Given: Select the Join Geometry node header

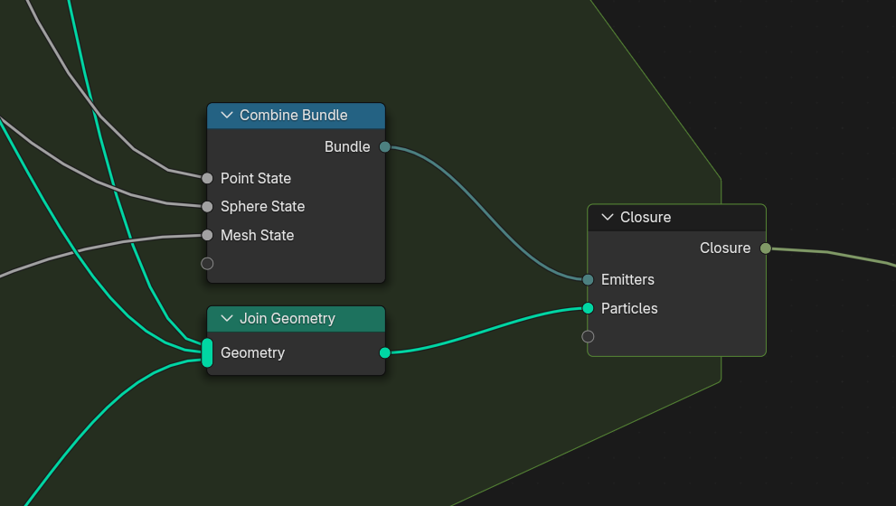Looking at the screenshot, I should pyautogui.click(x=296, y=319).
